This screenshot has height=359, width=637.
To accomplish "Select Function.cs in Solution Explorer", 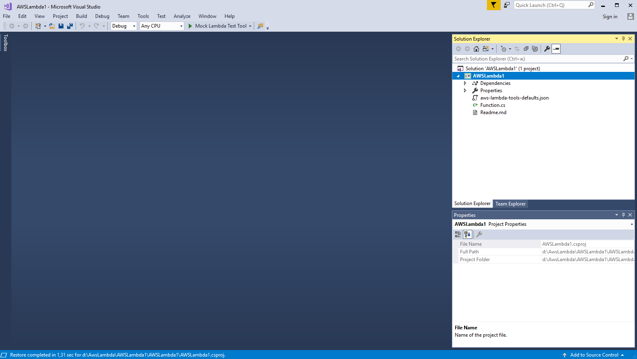I will click(493, 105).
